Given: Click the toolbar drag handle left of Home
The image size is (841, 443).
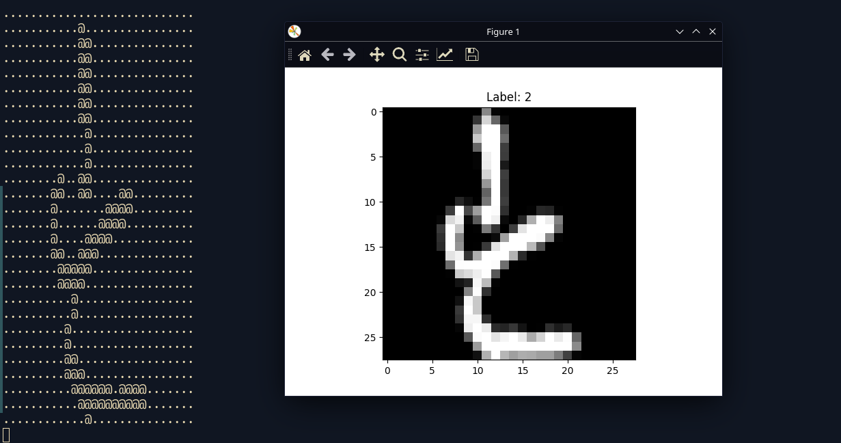Looking at the screenshot, I should point(290,55).
